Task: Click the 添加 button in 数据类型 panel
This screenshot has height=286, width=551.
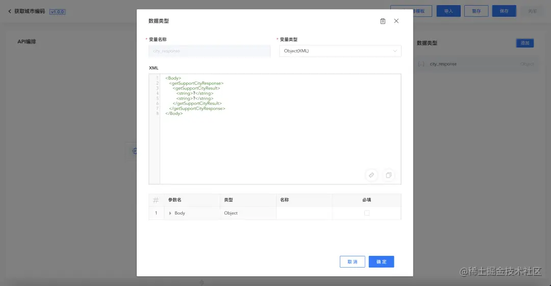Action: click(x=524, y=43)
